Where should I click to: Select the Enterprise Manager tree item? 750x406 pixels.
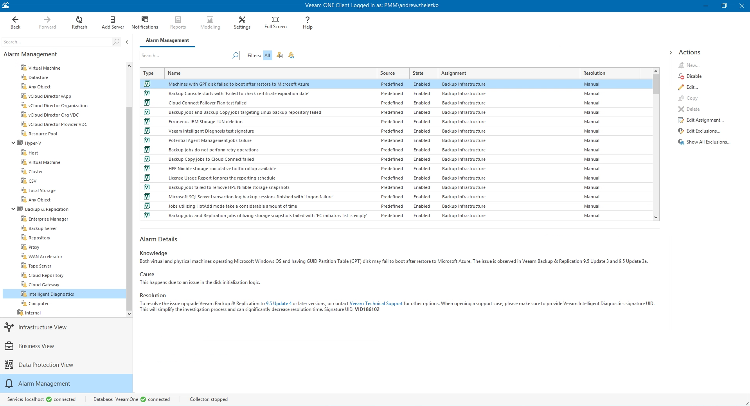48,219
